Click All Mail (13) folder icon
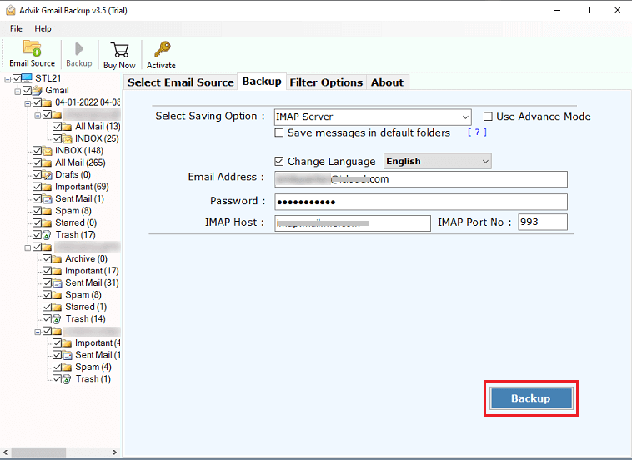Viewport: 632px width, 460px height. [67, 127]
